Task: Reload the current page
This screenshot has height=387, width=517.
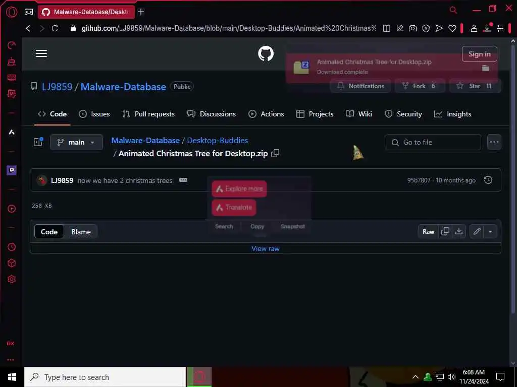Action: tap(55, 28)
